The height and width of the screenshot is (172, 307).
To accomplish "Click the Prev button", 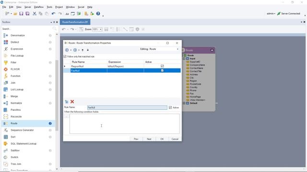I will (136, 139).
